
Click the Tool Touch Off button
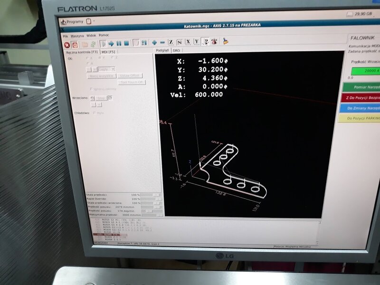(x=132, y=82)
